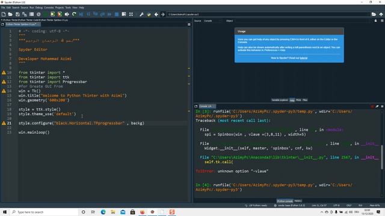
Task: Go forward to next cursor position
Action: click(x=163, y=14)
